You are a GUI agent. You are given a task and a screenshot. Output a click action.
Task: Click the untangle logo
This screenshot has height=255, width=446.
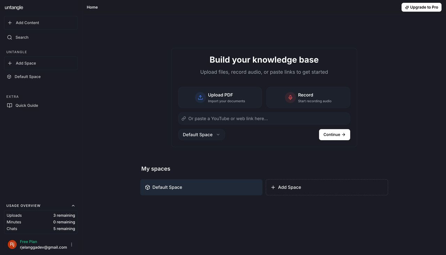14,7
